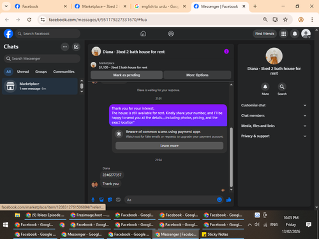
Task: Open Chrome profile icon
Action: [x=301, y=20]
